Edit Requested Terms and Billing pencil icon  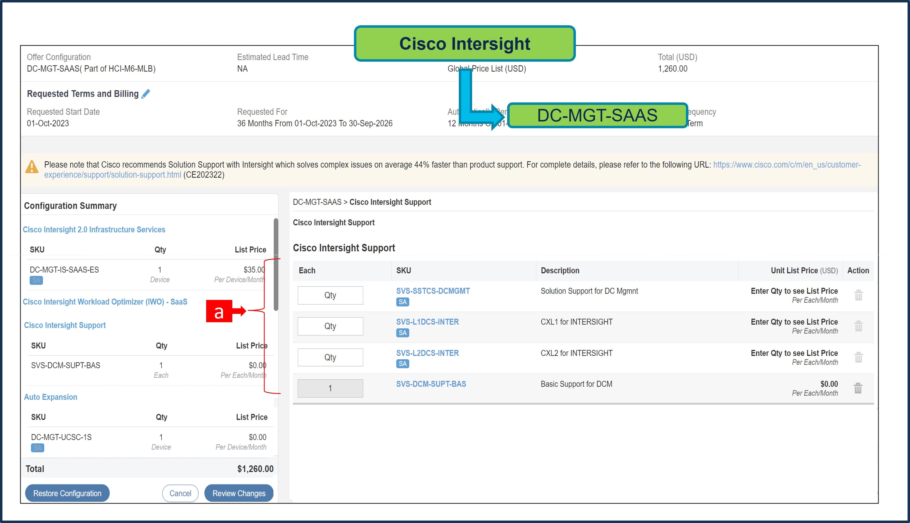coord(145,94)
